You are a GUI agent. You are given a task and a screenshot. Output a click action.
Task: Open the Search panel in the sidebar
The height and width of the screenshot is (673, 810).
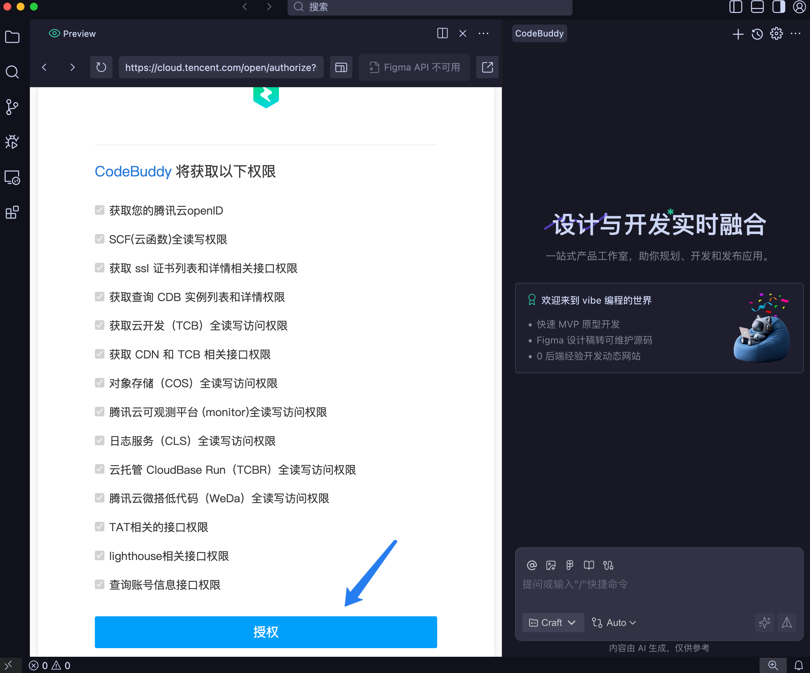(12, 72)
